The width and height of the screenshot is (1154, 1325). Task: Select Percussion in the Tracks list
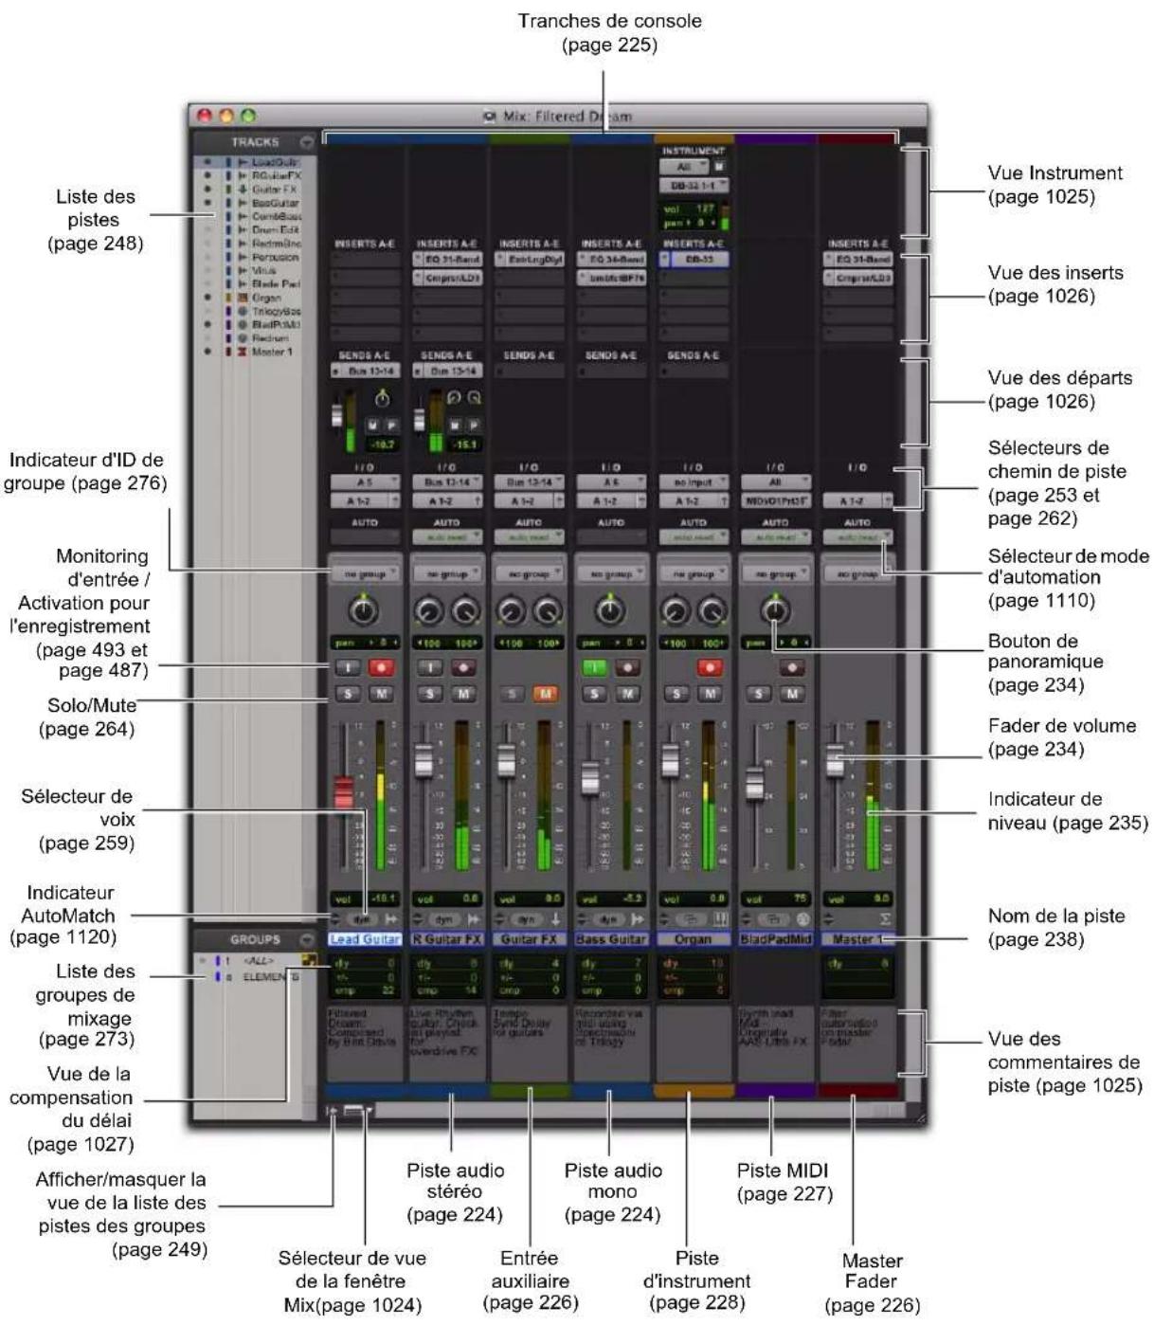[x=275, y=257]
